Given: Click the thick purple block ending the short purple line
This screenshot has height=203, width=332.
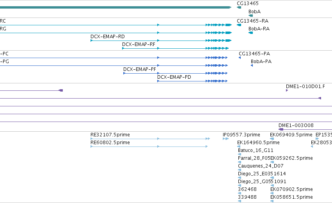Looking at the screenshot, I should [x=61, y=90].
